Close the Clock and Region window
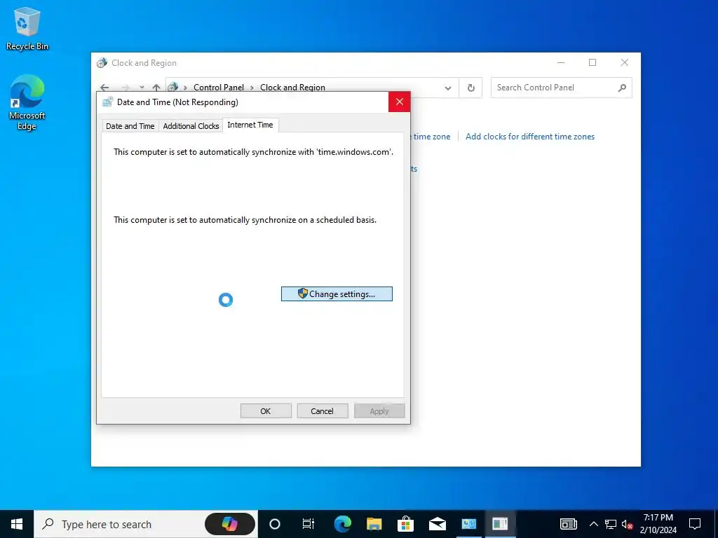The height and width of the screenshot is (538, 718). coord(625,62)
